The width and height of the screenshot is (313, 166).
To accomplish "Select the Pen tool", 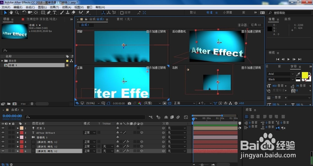I will point(49,13).
